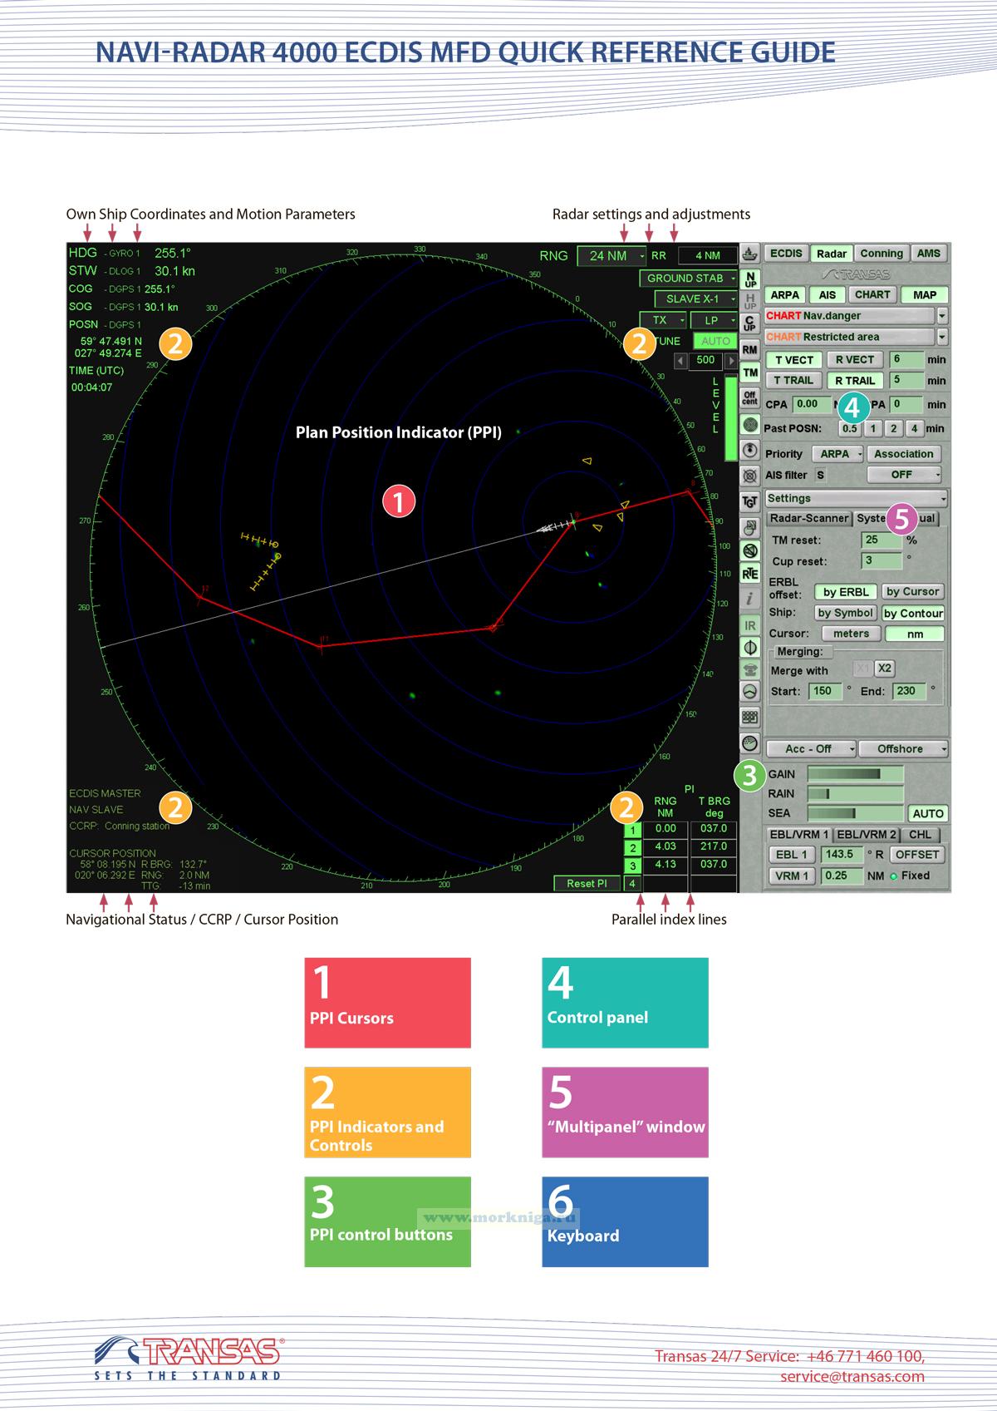Enable T TRAIL true trails
This screenshot has width=997, height=1411.
(x=793, y=381)
